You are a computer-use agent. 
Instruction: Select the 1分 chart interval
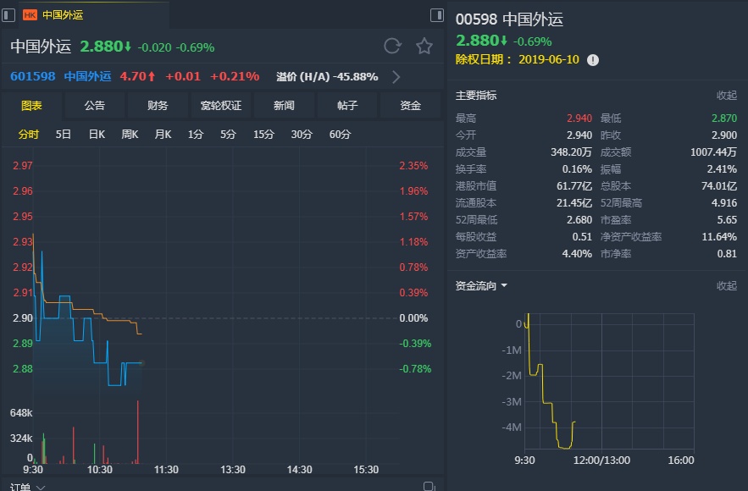195,135
